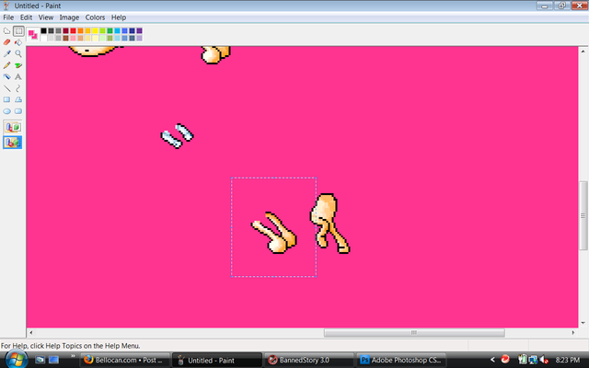Viewport: 589px width, 368px height.
Task: Select the dark green swatch in top row
Action: tap(110, 30)
